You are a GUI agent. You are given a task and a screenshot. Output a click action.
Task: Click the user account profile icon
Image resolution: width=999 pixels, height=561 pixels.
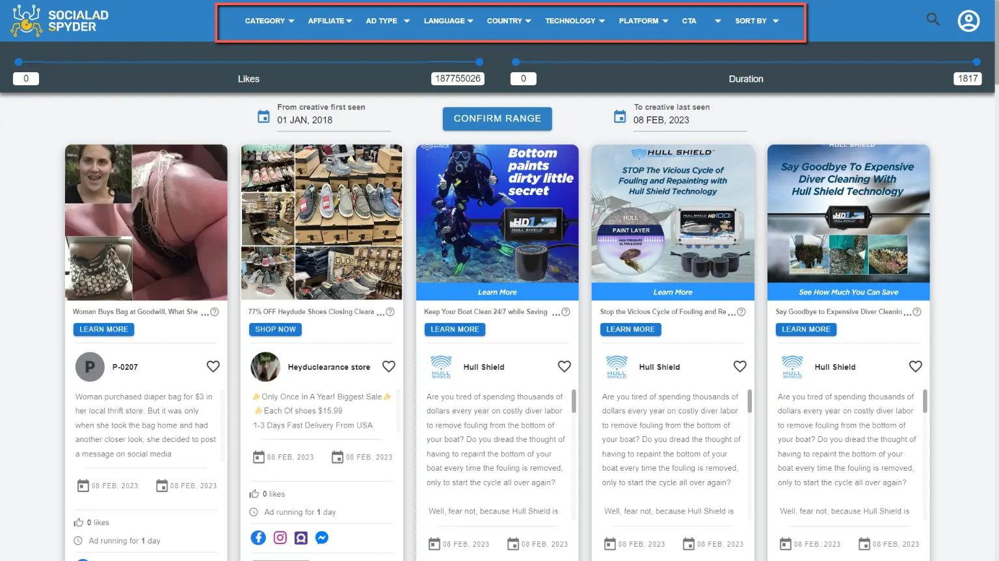pyautogui.click(x=968, y=21)
